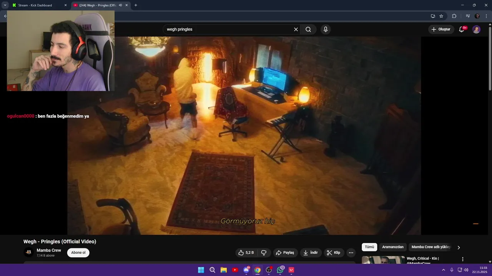Show hidden system tray icons
This screenshot has height=276, width=492.
click(444, 270)
